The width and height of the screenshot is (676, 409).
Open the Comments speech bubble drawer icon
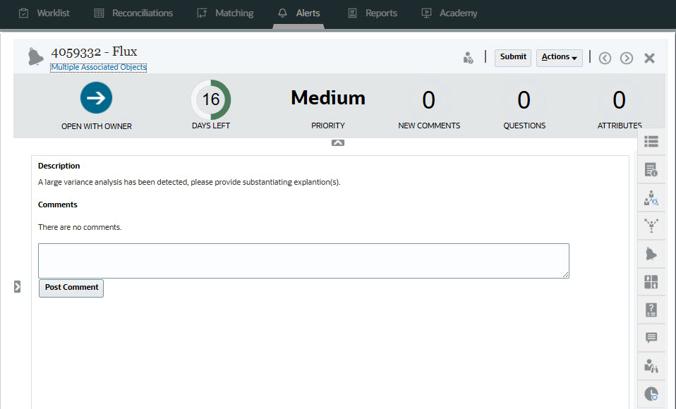pos(651,338)
